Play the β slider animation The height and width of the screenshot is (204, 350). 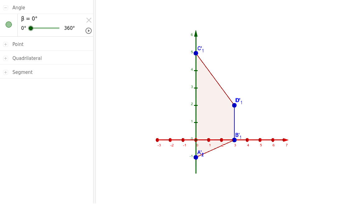(89, 31)
